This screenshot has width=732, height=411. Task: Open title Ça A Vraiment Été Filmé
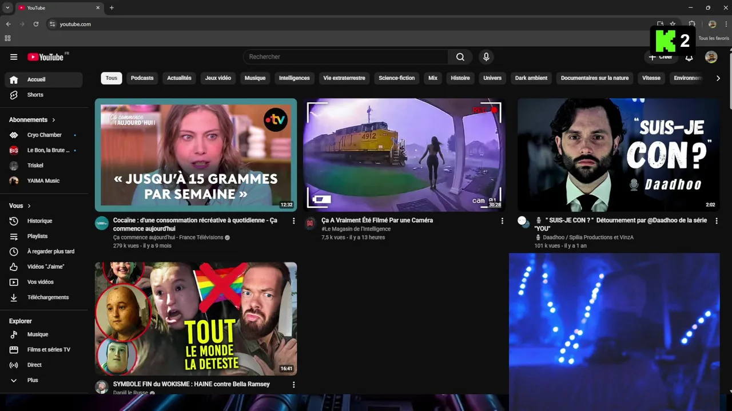377,220
